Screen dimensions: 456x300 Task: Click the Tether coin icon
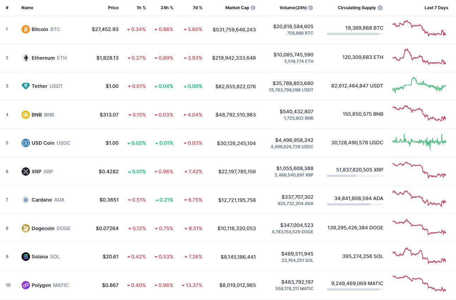(x=25, y=86)
